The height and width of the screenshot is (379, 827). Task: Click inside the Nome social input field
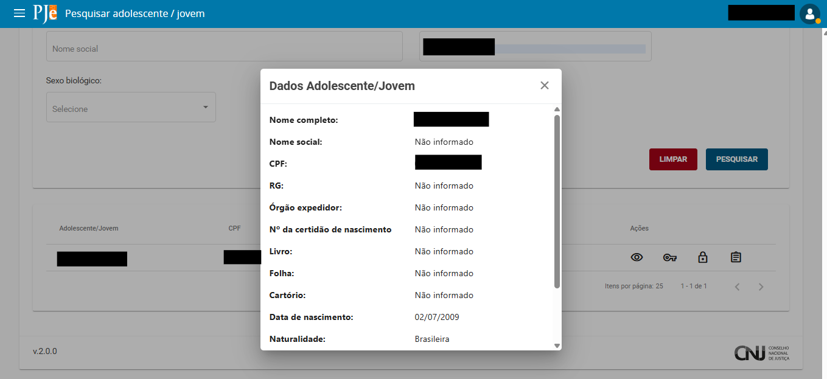point(224,46)
